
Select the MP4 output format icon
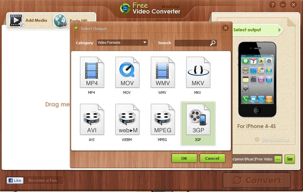(x=92, y=72)
